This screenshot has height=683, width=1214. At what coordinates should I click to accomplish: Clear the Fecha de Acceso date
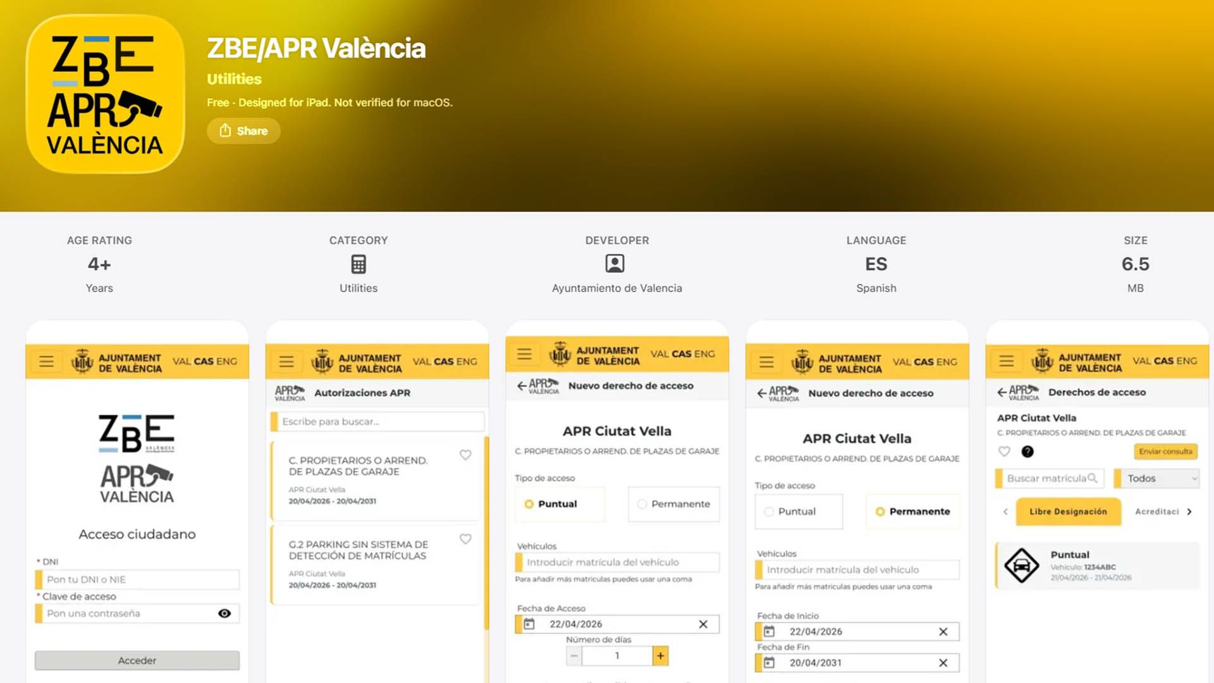(x=703, y=624)
